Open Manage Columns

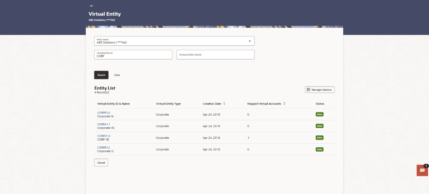point(320,90)
